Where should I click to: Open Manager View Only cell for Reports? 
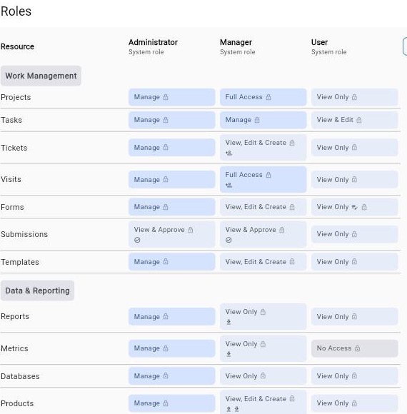click(x=263, y=316)
